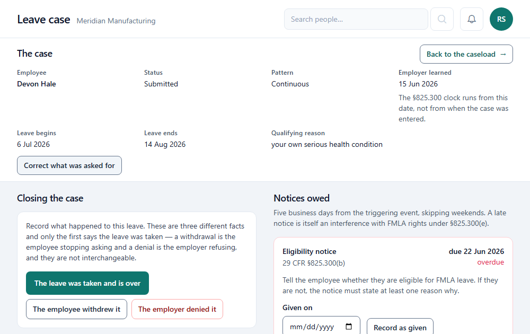Select qualifying reason your own serious health condition

click(327, 144)
